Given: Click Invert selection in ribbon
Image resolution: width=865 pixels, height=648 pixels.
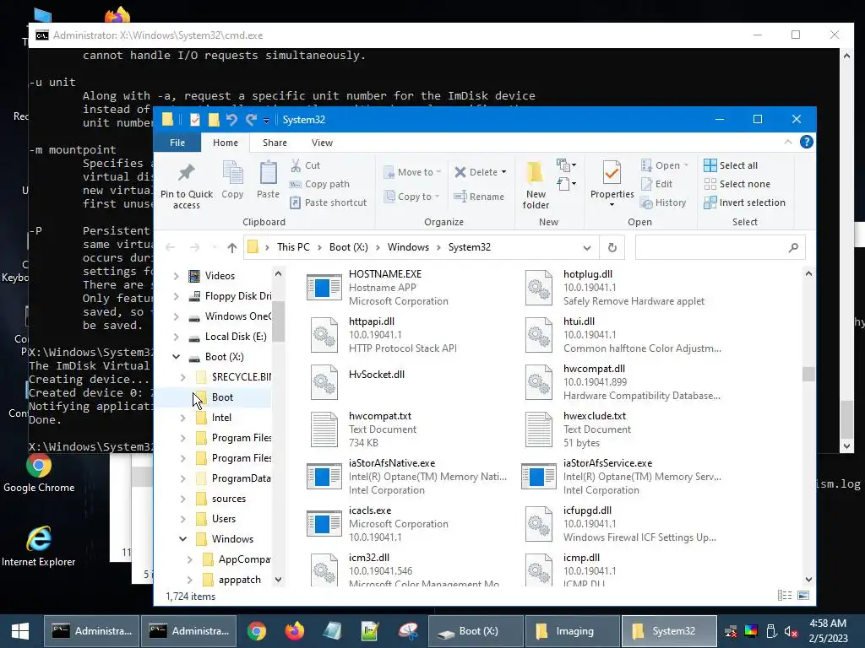Looking at the screenshot, I should click(745, 202).
